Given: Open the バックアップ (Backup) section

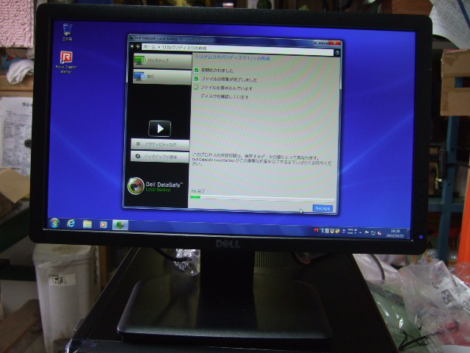Looking at the screenshot, I should [x=162, y=60].
